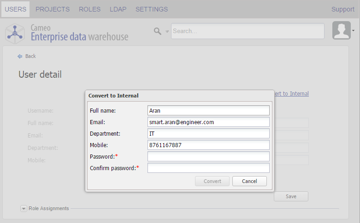This screenshot has height=223, width=360.
Task: Click the Convert button
Action: (x=212, y=181)
